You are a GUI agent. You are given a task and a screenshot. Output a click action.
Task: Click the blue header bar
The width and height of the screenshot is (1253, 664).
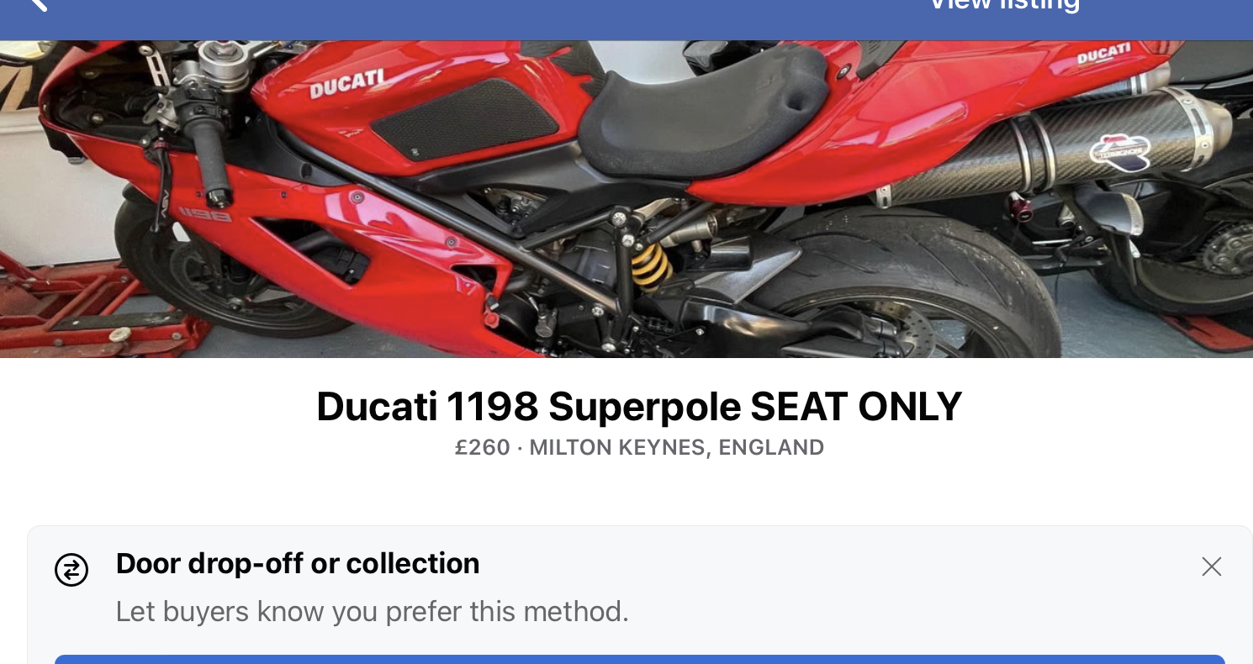click(x=589, y=17)
